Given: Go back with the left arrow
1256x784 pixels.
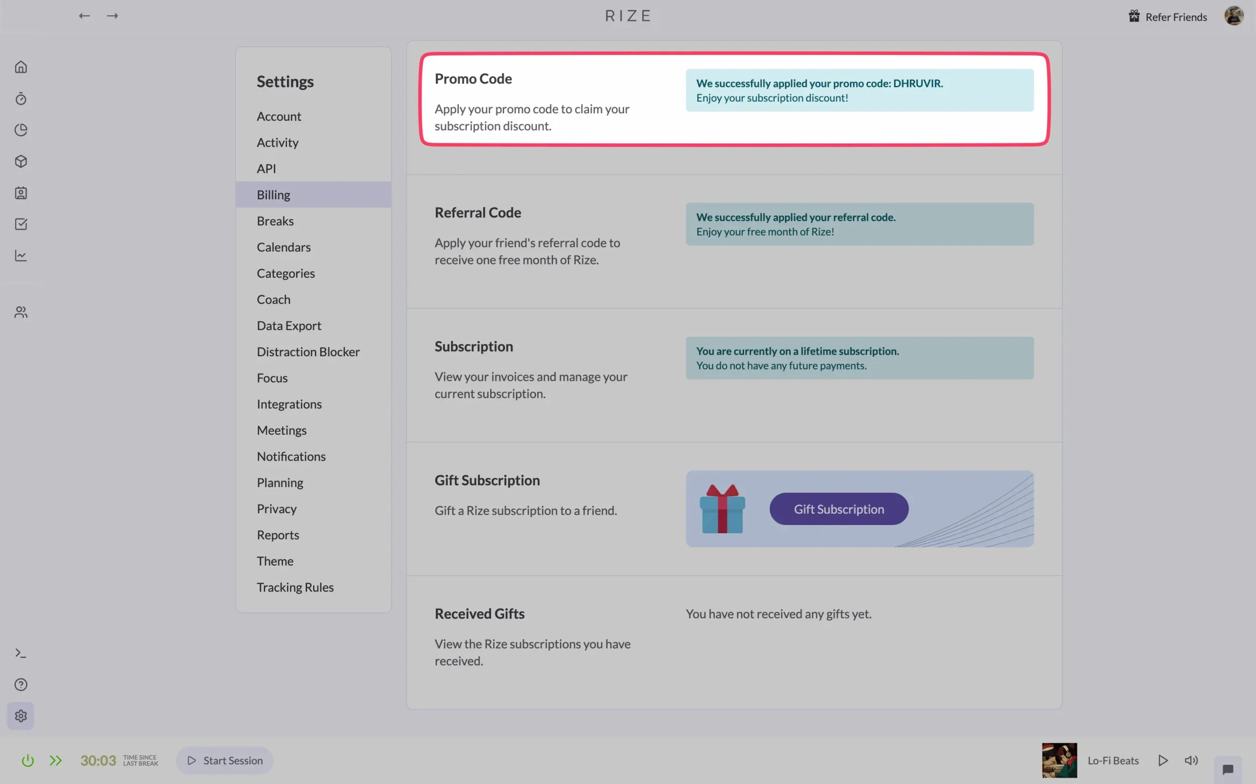Looking at the screenshot, I should click(x=84, y=16).
